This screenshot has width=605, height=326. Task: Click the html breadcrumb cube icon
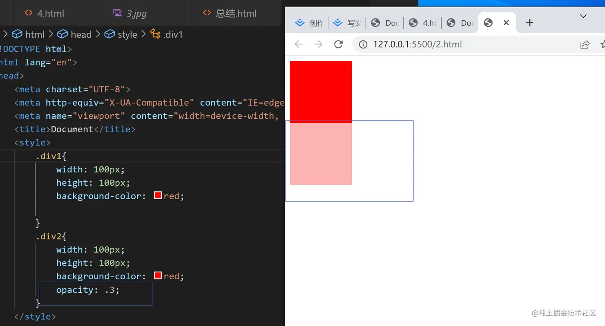tap(17, 34)
